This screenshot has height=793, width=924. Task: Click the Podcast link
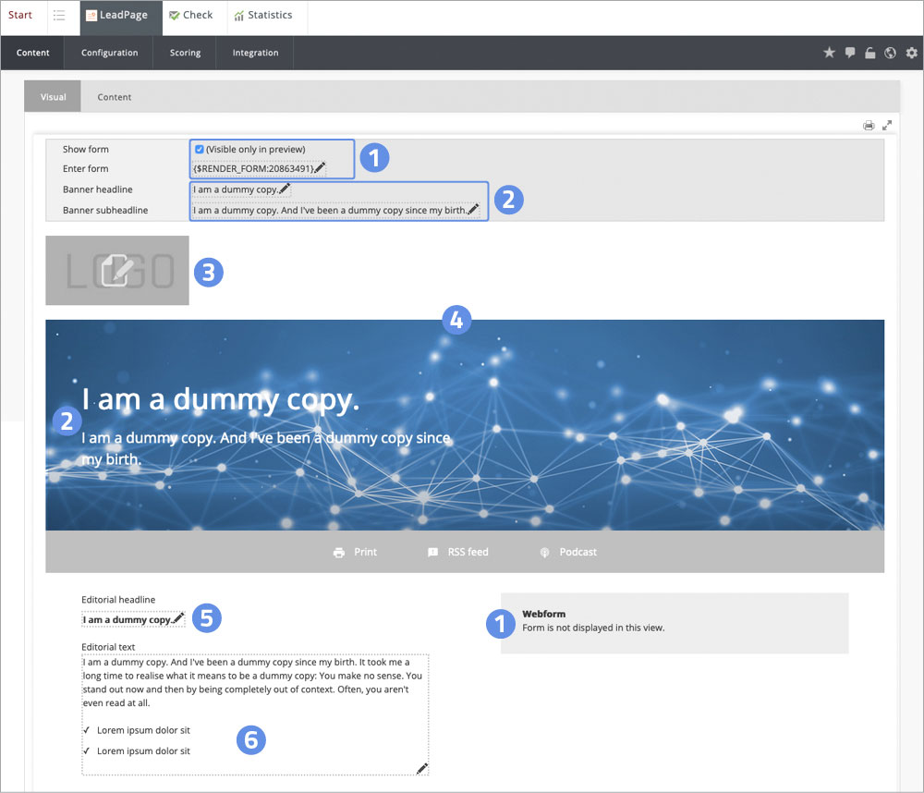pos(568,552)
